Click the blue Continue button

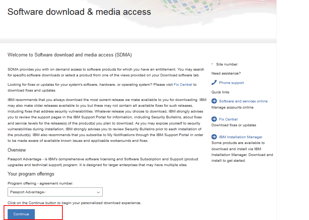click(21, 214)
